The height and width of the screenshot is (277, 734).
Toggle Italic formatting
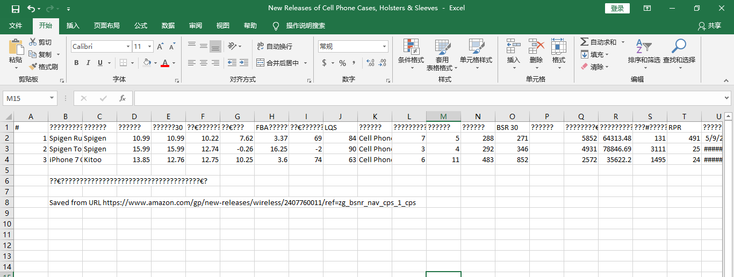coord(89,63)
